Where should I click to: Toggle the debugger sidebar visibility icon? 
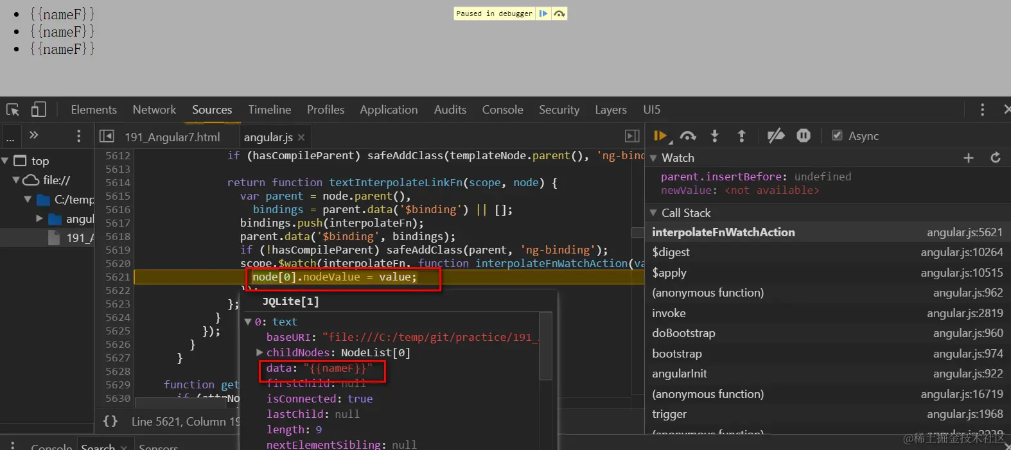632,136
